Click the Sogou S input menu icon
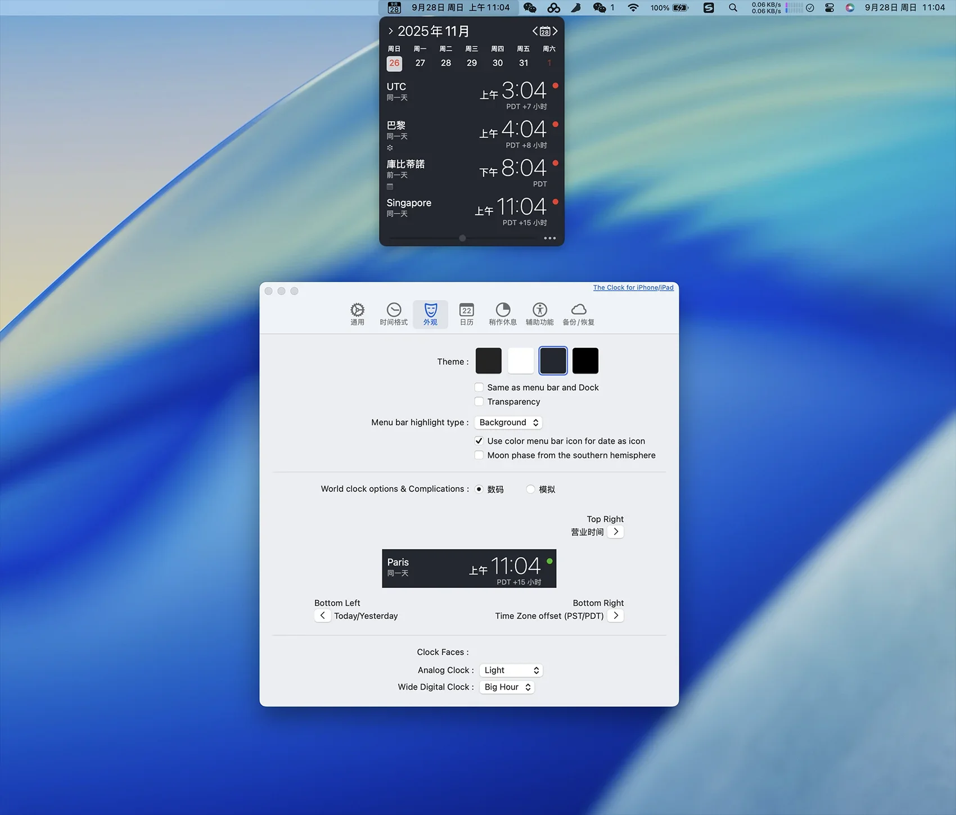 point(709,7)
